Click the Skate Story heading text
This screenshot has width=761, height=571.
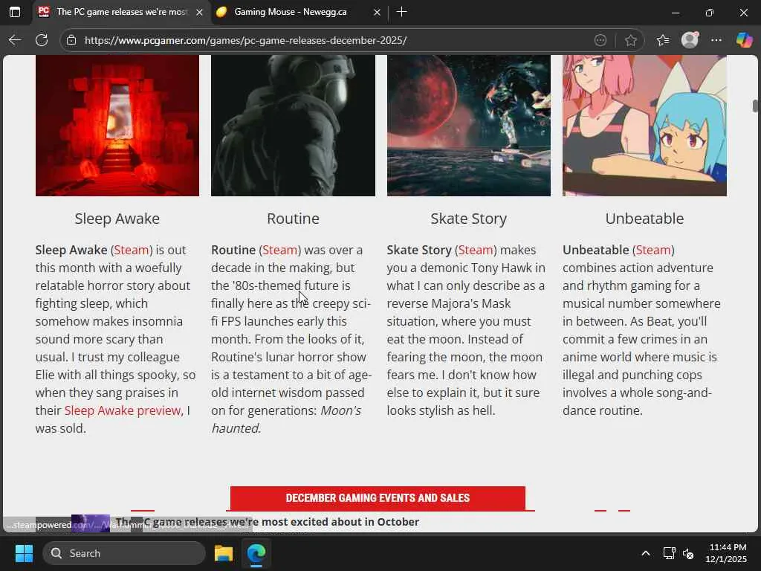[469, 219]
